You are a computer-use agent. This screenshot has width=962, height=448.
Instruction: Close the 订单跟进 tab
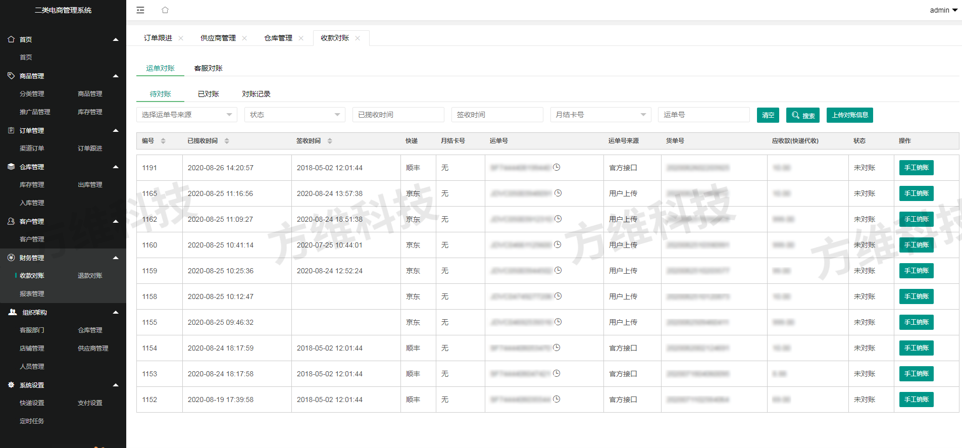coord(181,38)
